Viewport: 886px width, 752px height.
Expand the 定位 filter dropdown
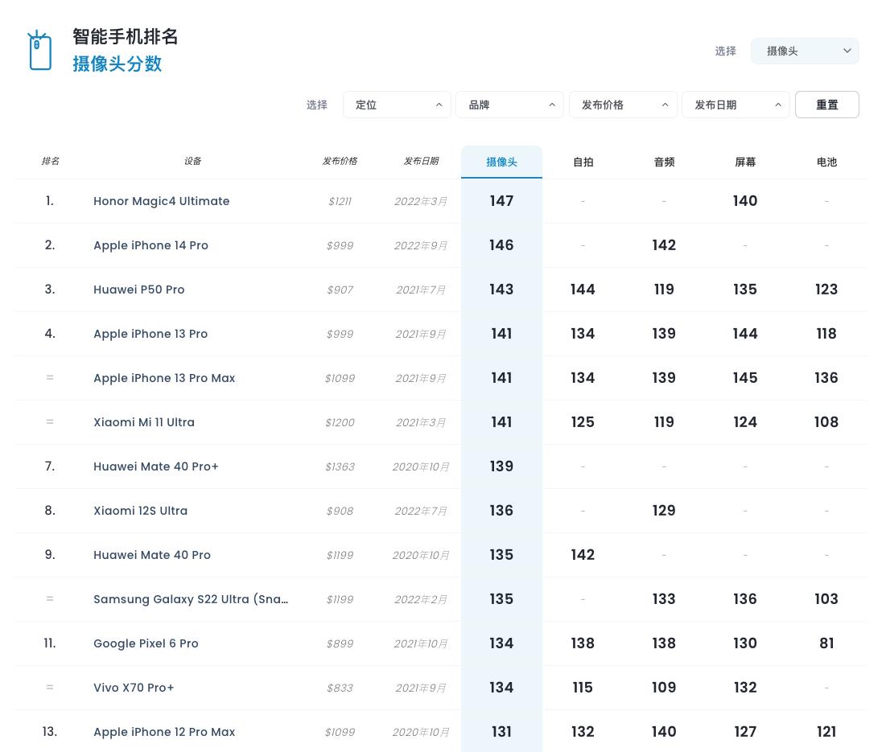pos(397,105)
